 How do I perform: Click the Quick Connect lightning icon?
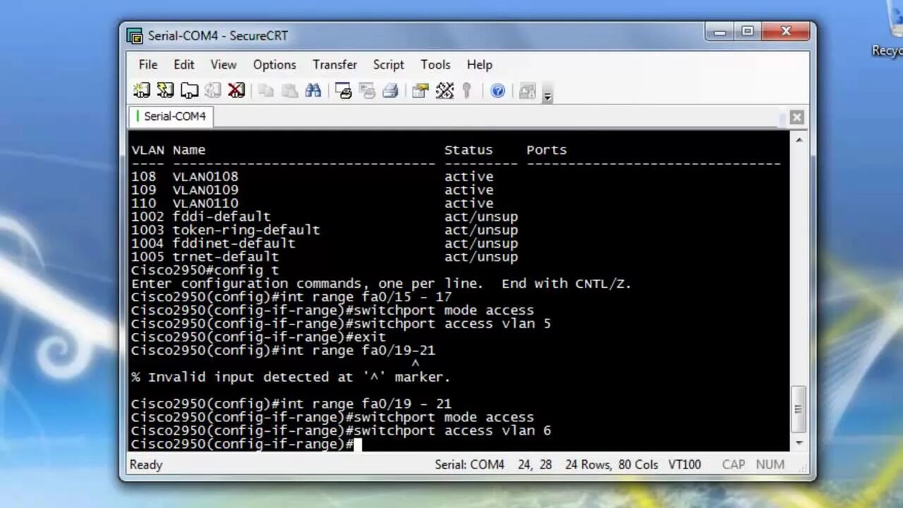click(x=165, y=90)
